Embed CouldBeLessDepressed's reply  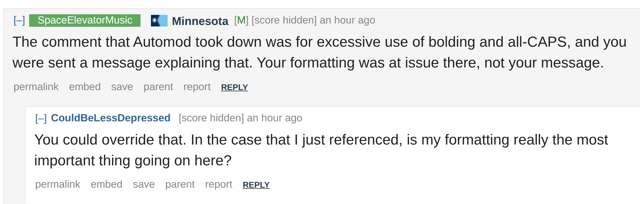(x=106, y=184)
